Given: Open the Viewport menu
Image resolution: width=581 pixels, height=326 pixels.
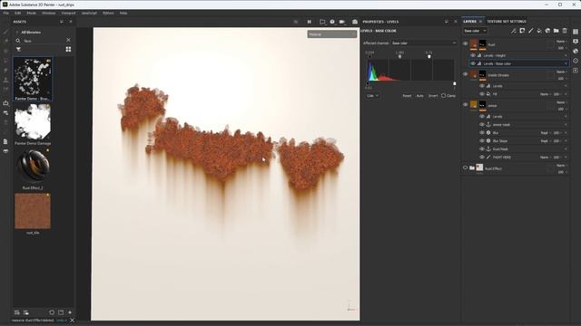Looking at the screenshot, I should click(68, 13).
